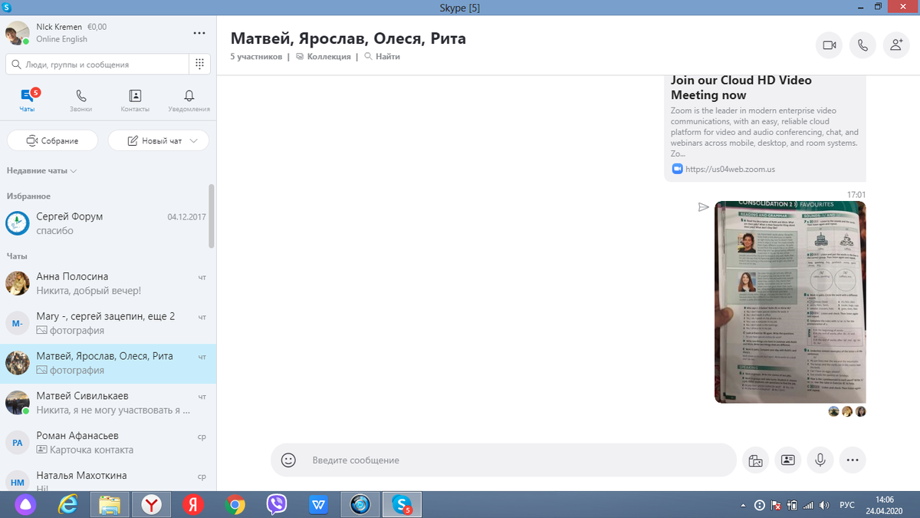Open the chat with Анна Полосина

[x=107, y=283]
